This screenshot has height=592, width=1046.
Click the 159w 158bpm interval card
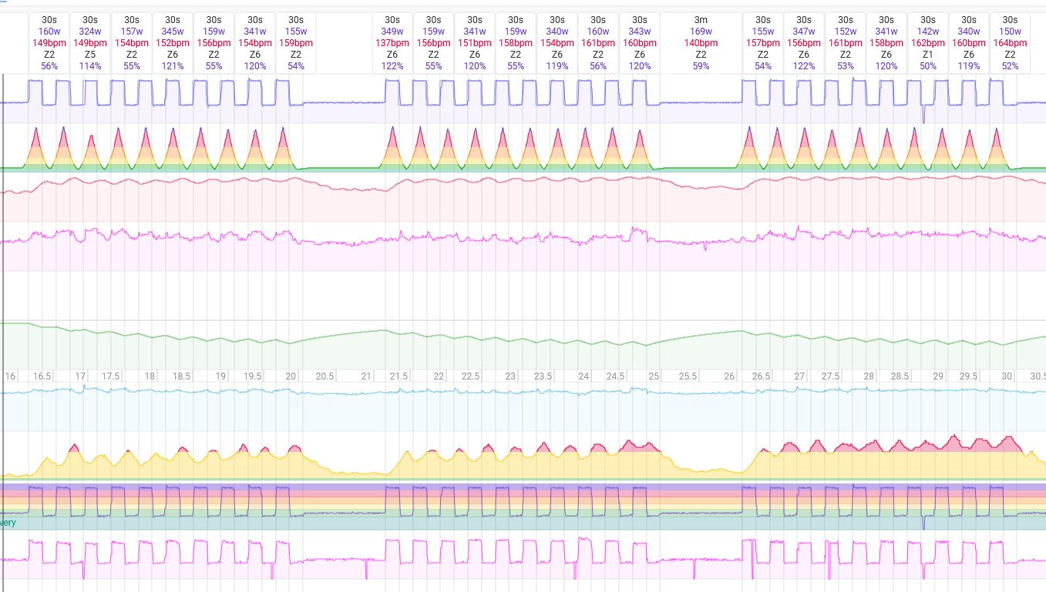[x=516, y=42]
